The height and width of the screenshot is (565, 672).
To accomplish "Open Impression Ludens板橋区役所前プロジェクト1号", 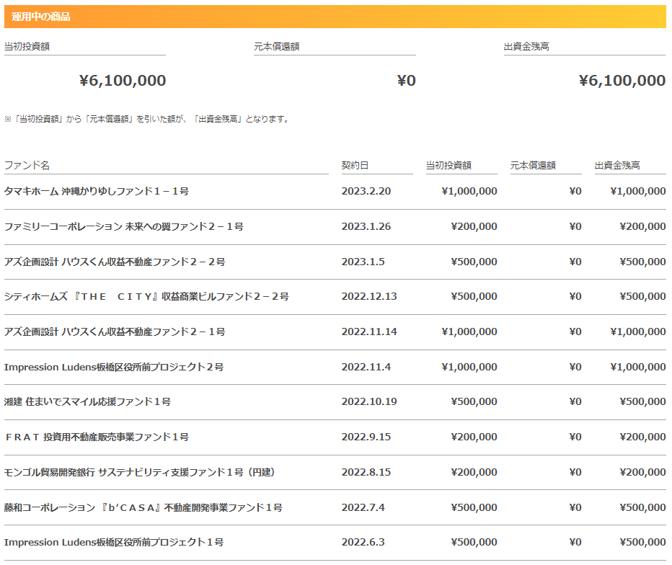I will click(x=114, y=542).
